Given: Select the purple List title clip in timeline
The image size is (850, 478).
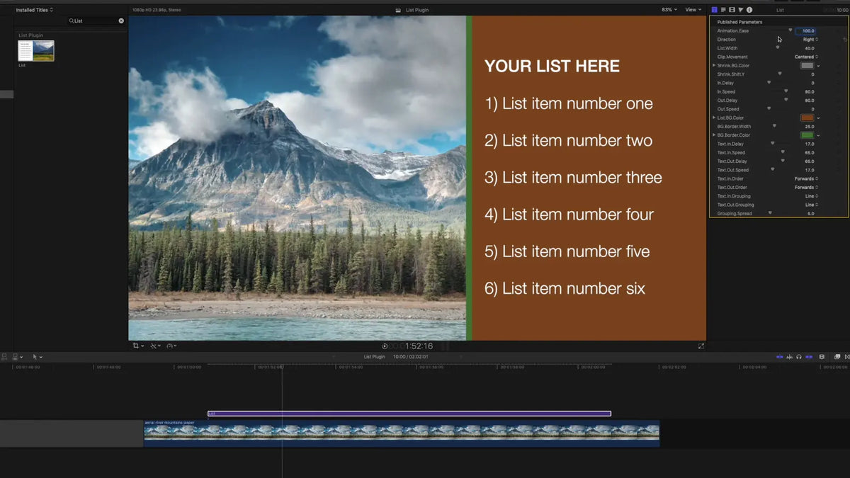Looking at the screenshot, I should [409, 414].
